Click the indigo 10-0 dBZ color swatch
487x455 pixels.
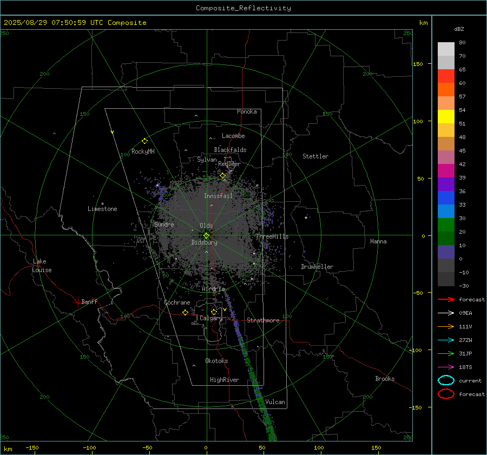point(446,252)
